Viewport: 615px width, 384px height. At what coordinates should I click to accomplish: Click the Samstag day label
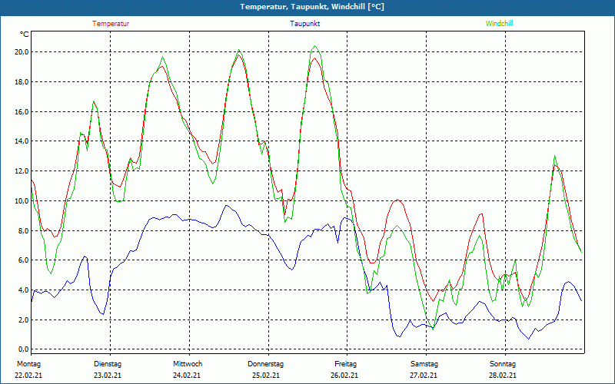424,364
